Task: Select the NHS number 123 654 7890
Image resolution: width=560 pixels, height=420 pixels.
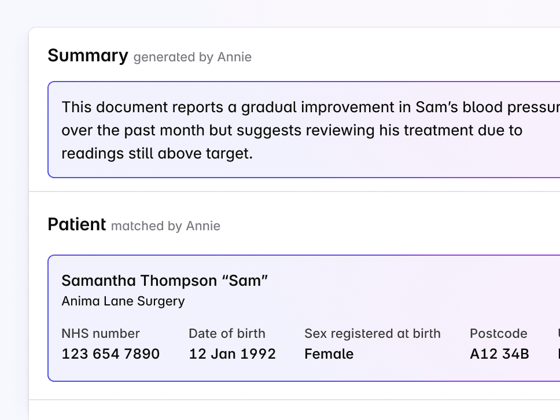Action: pos(110,353)
